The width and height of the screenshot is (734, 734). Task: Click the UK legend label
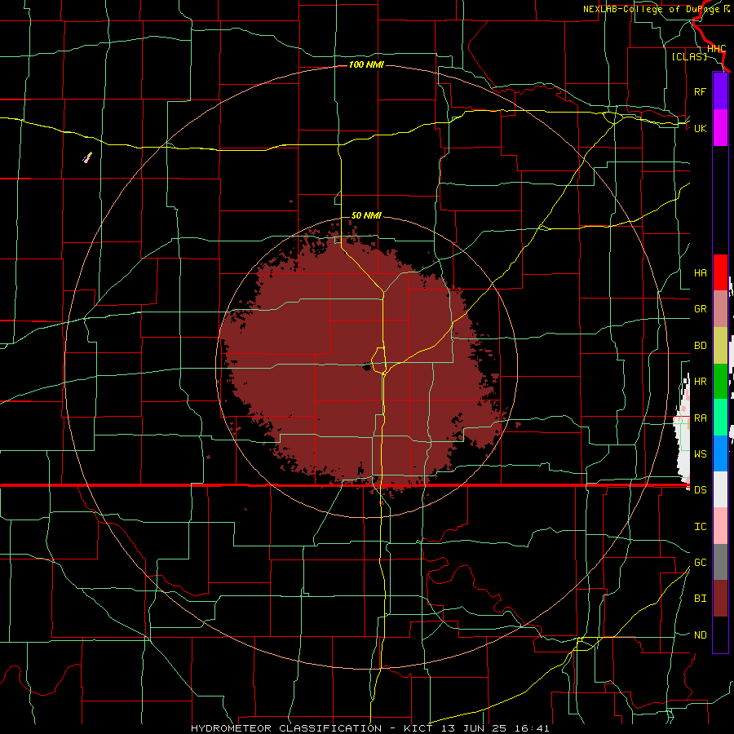pos(700,128)
